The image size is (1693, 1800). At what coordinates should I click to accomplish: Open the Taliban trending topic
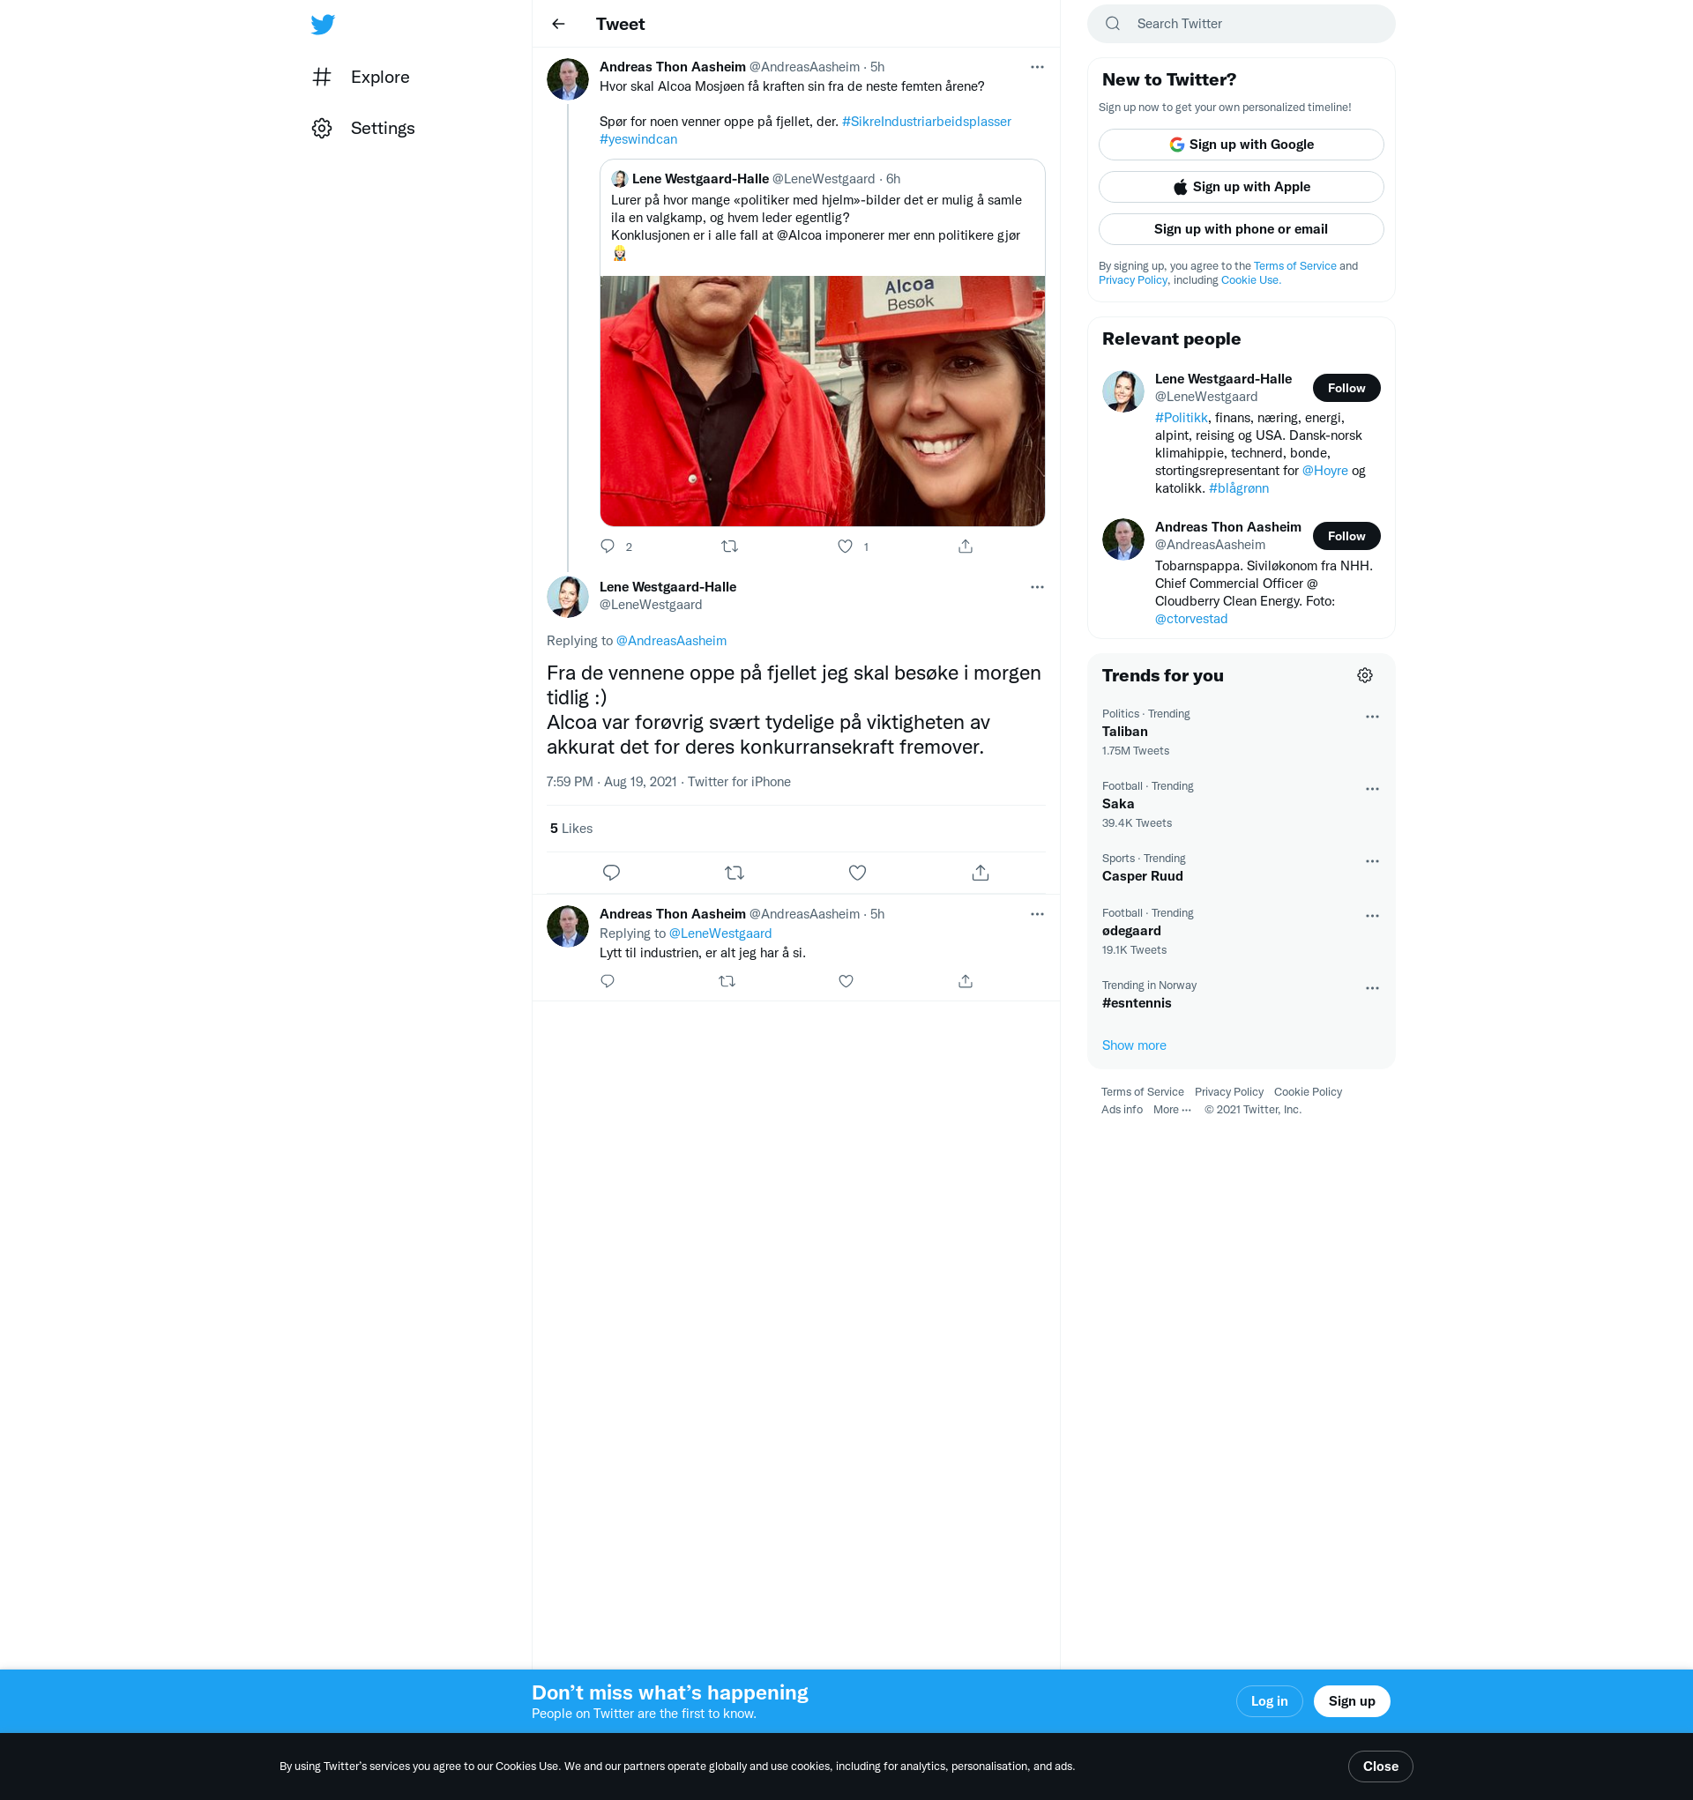pyautogui.click(x=1241, y=732)
